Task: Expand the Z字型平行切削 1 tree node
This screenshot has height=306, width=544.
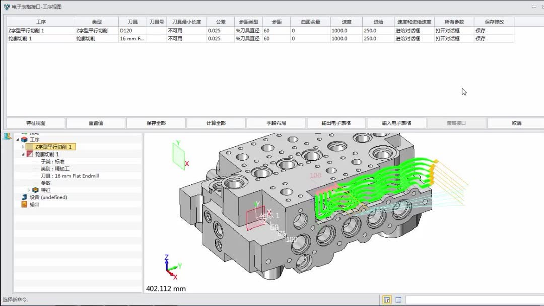Action: point(22,146)
